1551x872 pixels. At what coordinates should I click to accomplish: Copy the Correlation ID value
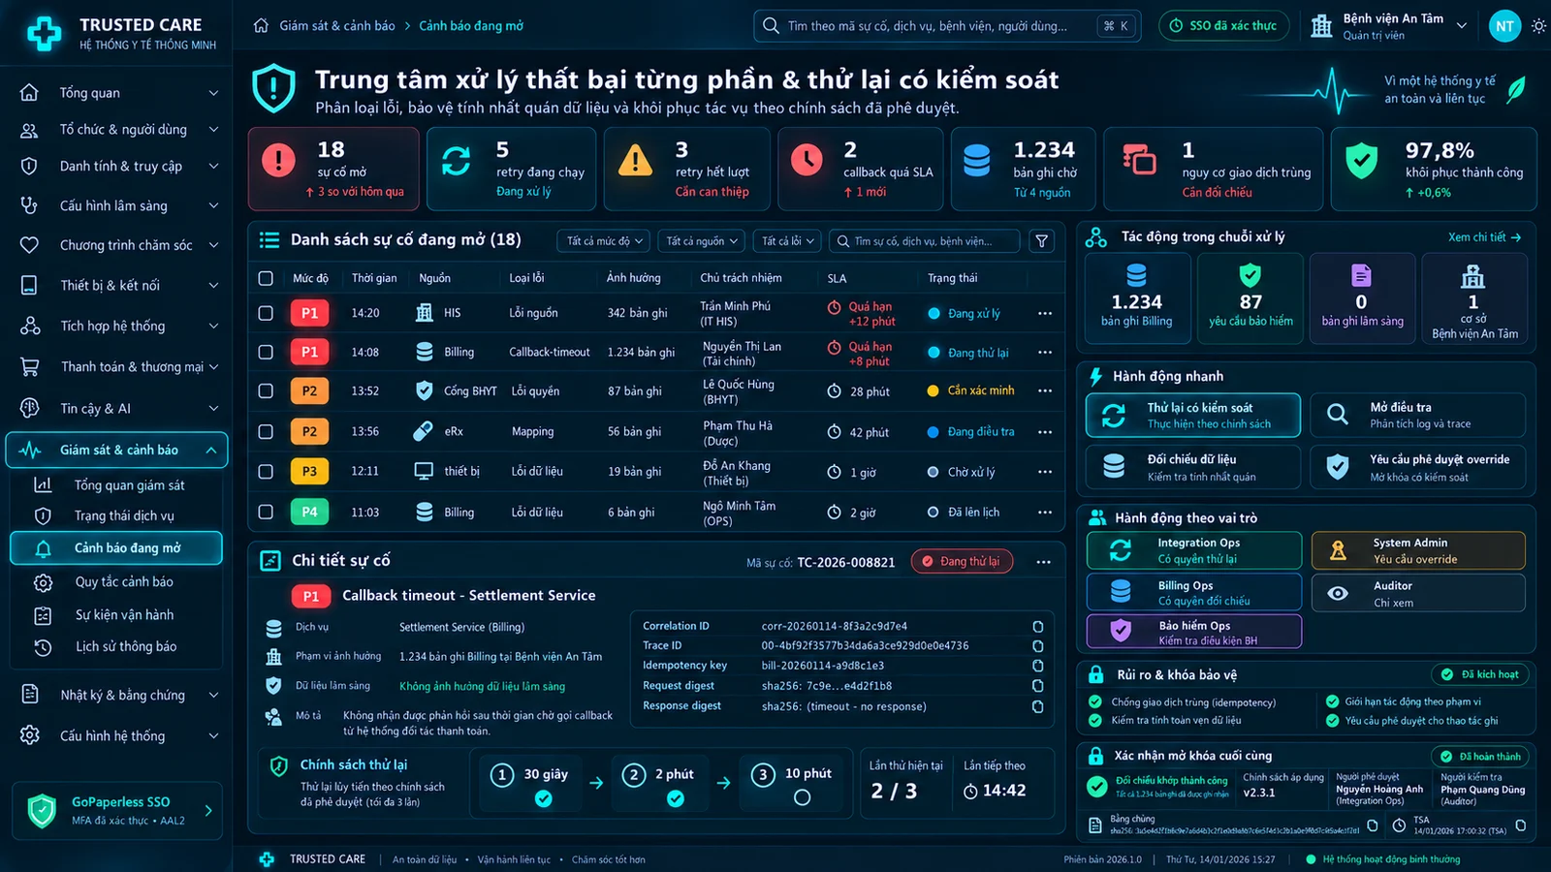click(x=1037, y=627)
